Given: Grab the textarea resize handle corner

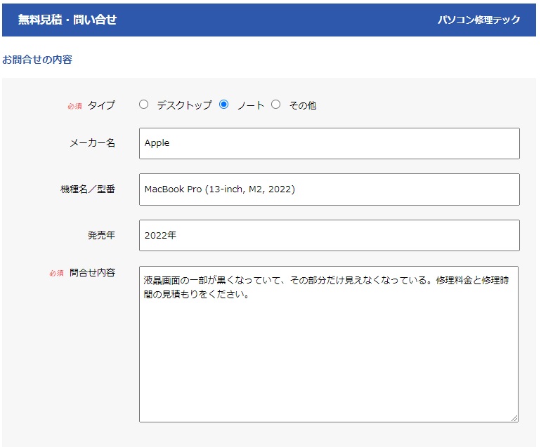Looking at the screenshot, I should (514, 418).
